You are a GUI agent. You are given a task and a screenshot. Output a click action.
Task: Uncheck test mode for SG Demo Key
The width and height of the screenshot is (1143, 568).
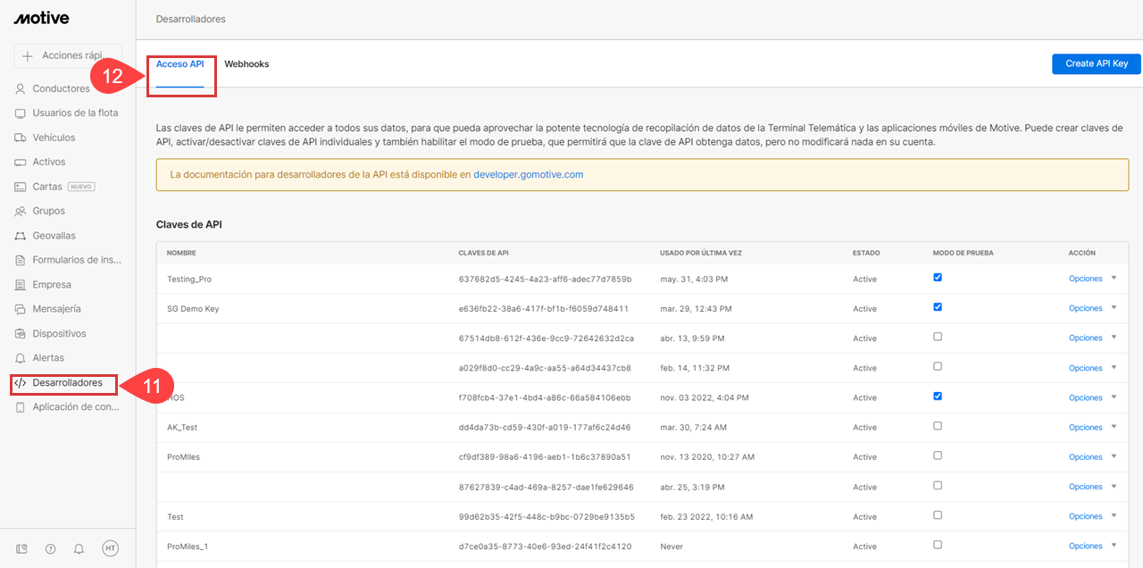pos(937,307)
